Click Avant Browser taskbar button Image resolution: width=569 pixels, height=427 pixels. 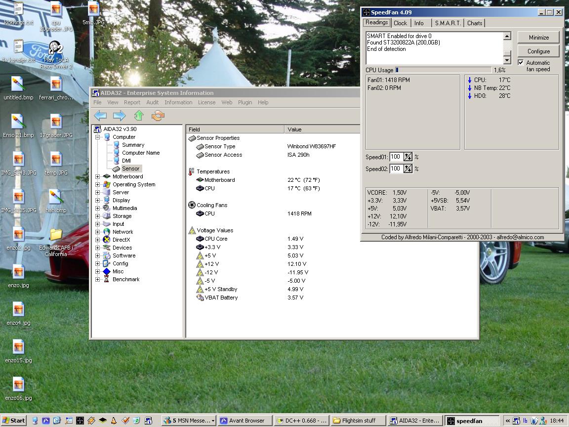[x=245, y=421]
